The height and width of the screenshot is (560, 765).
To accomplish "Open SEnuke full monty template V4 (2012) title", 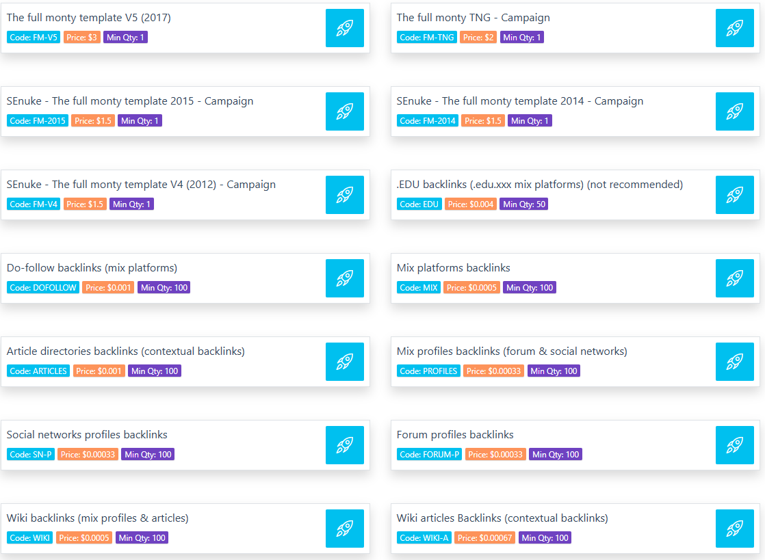I will tap(141, 184).
